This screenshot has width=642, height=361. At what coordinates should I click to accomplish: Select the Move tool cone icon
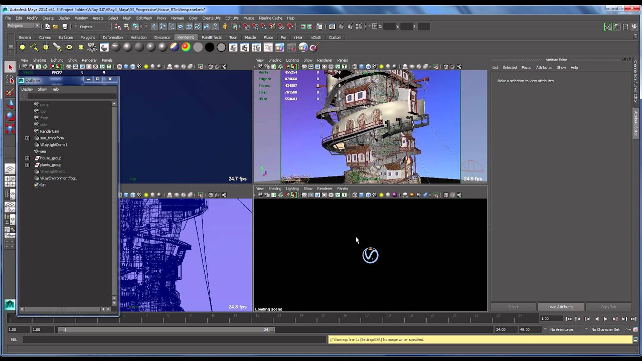(10, 104)
